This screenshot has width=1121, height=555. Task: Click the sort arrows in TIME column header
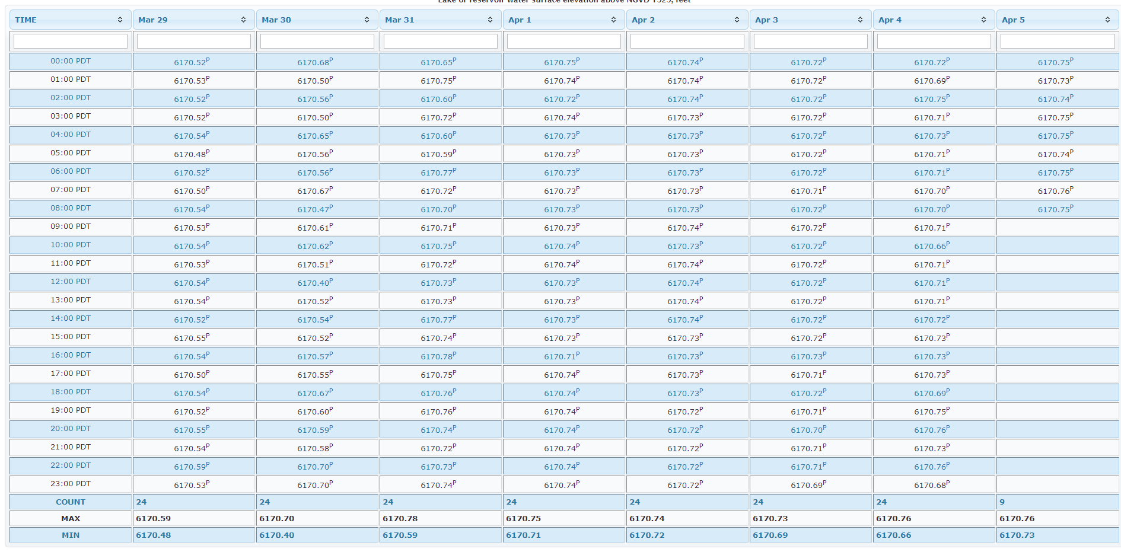point(120,20)
